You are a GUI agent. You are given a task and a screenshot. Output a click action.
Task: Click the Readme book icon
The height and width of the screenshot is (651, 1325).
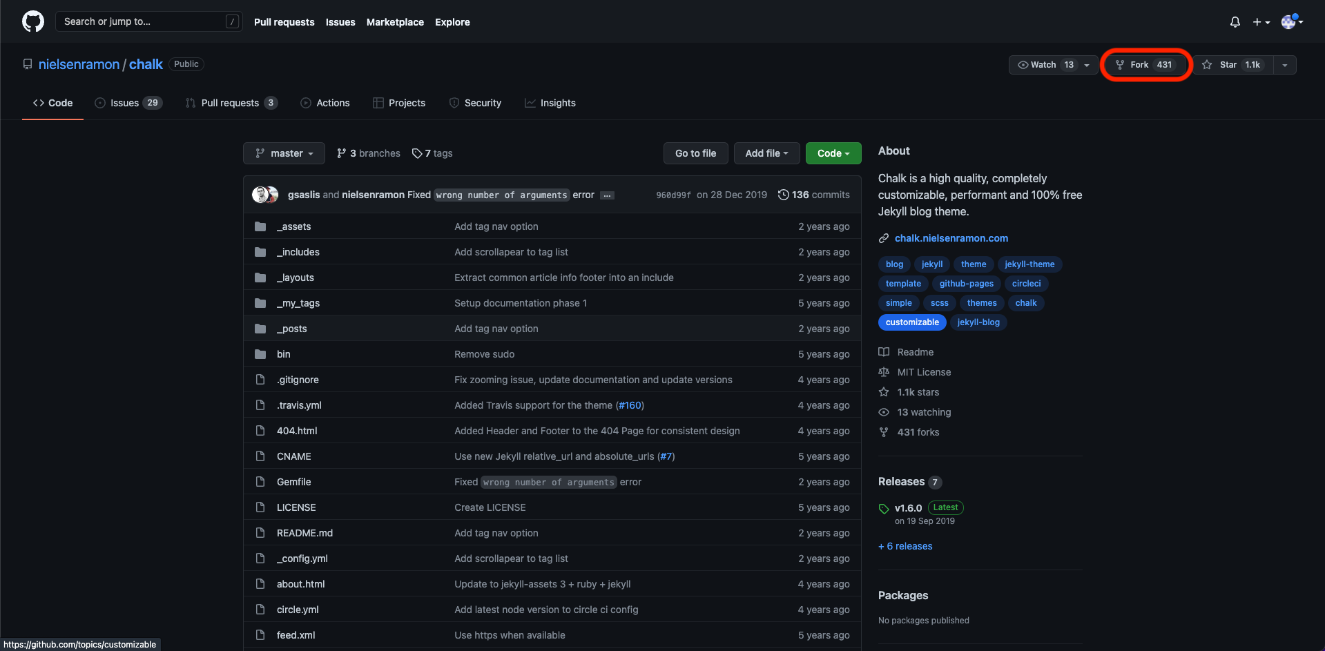(884, 352)
